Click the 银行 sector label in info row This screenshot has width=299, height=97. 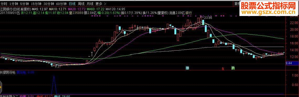click(189, 13)
